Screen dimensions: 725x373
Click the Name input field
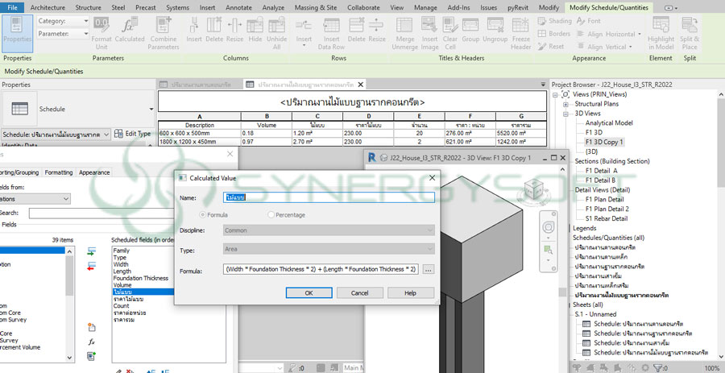coord(329,197)
